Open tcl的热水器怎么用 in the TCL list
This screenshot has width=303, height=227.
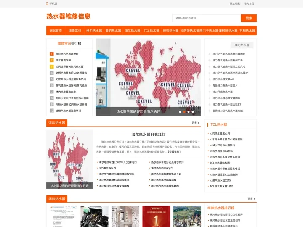tap(220, 133)
